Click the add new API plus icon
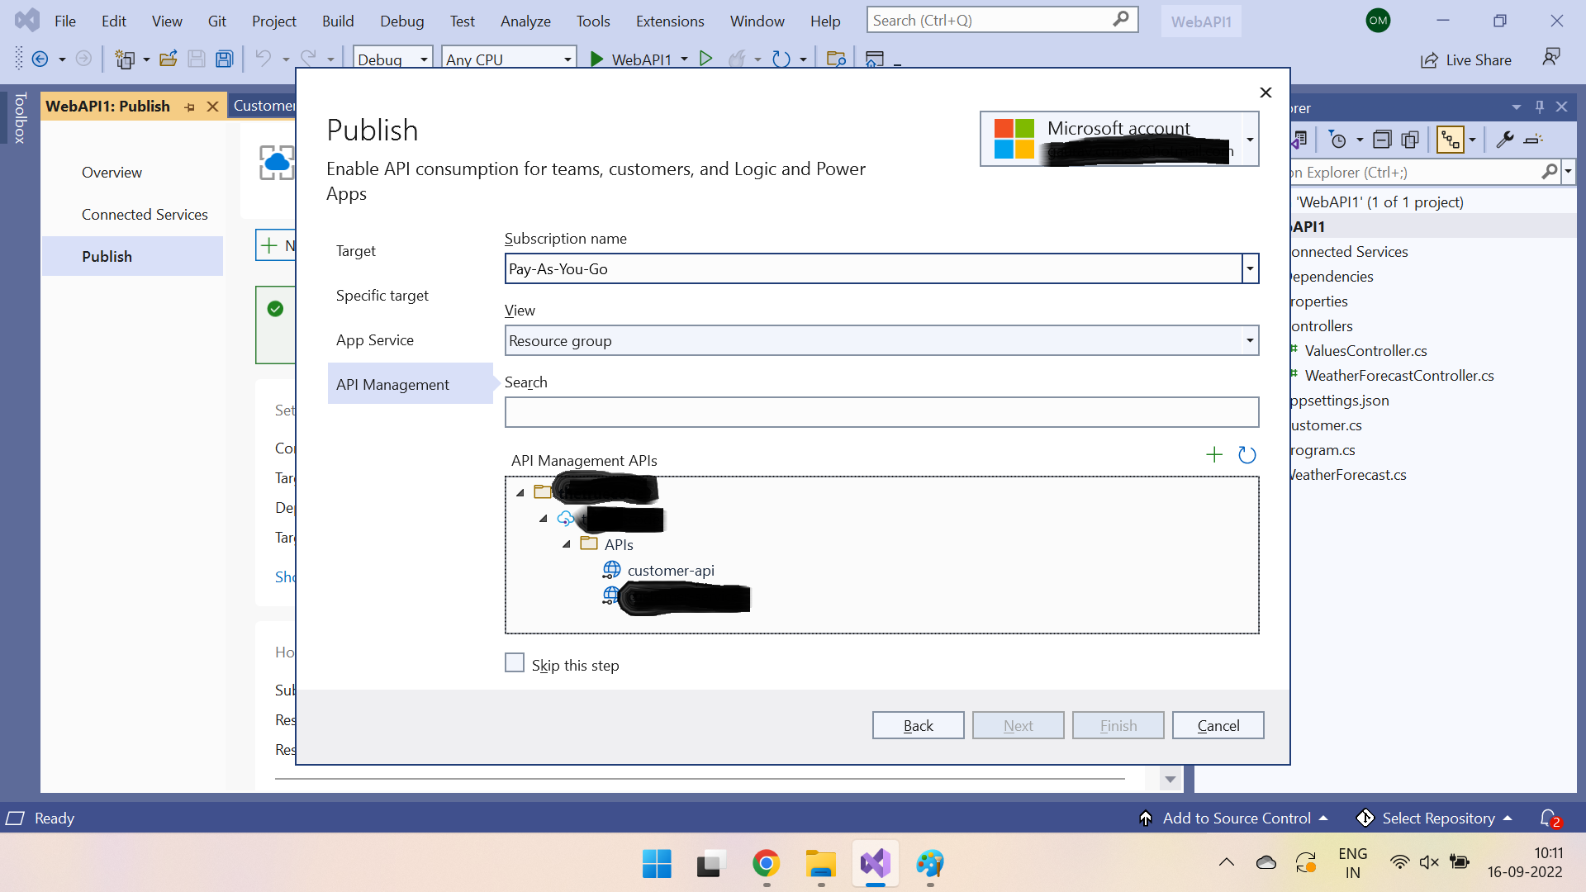 1213,454
